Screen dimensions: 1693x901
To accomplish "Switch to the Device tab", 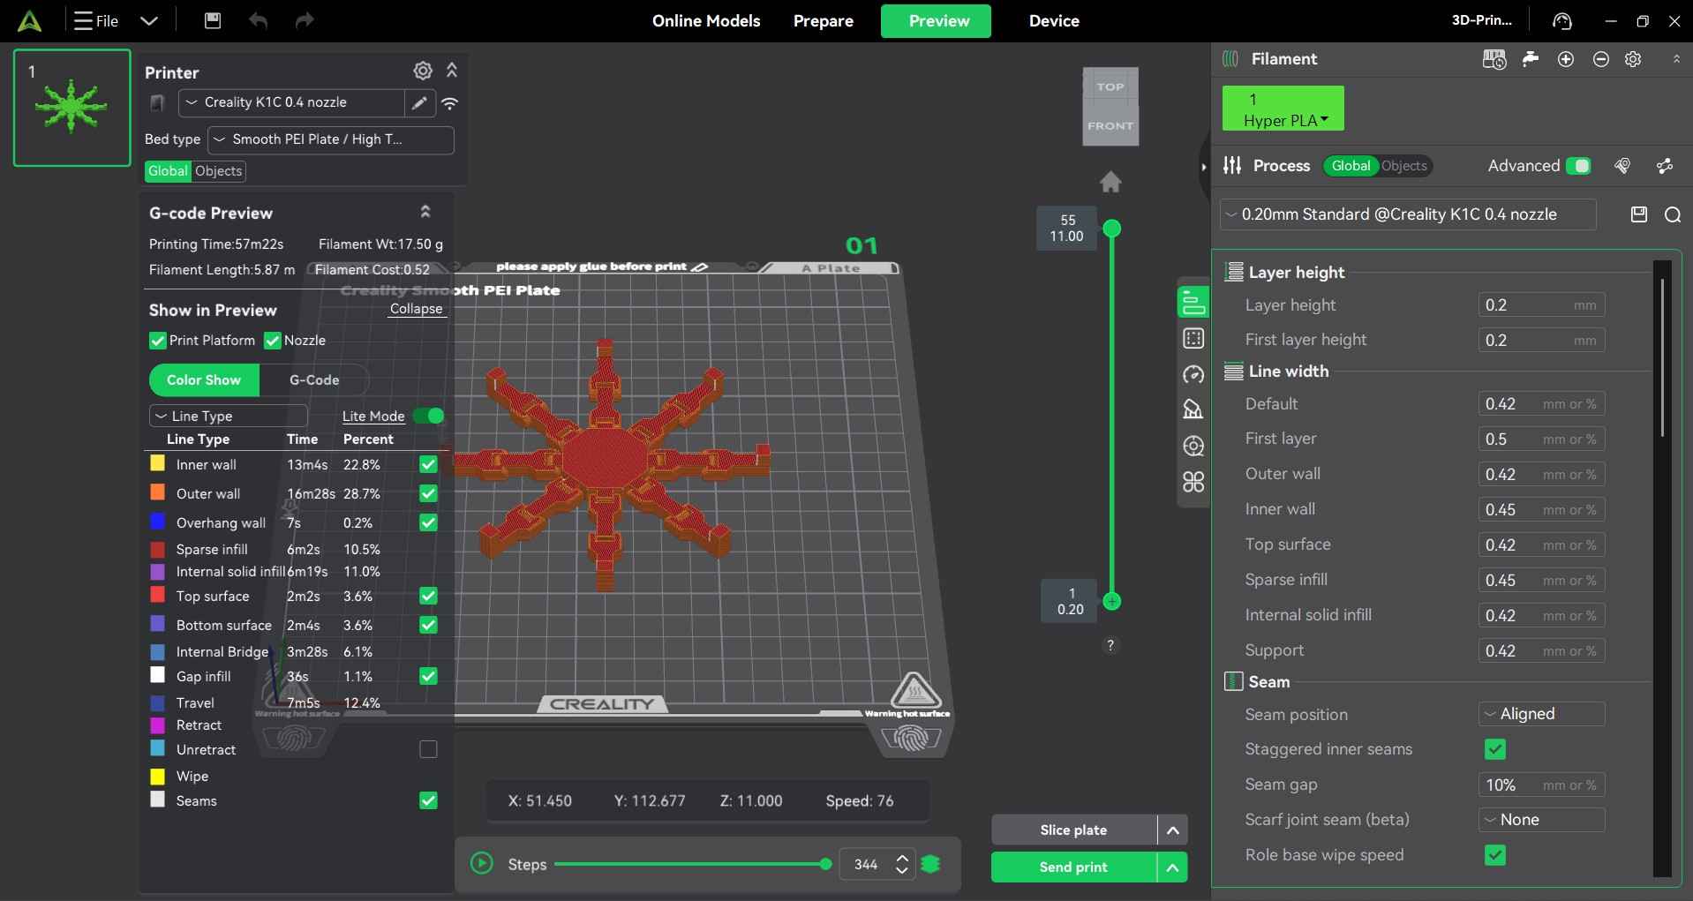I will [1054, 21].
